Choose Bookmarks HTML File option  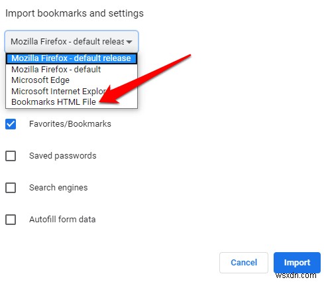72,102
